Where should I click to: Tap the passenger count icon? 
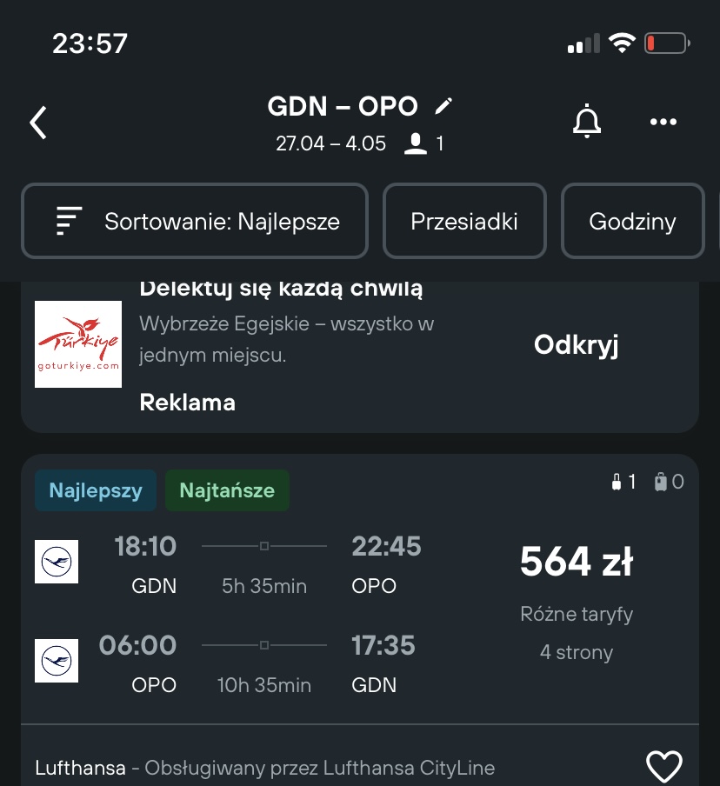(415, 143)
